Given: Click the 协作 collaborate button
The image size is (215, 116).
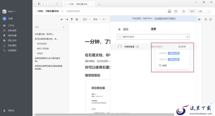Looking at the screenshot, I should click(192, 11).
